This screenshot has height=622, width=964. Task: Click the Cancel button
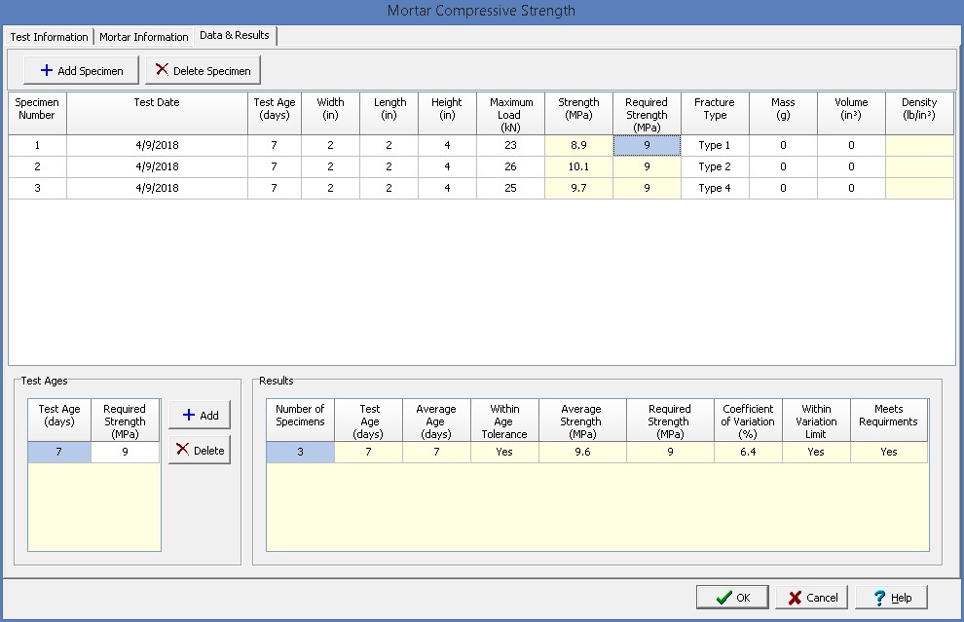pyautogui.click(x=812, y=597)
